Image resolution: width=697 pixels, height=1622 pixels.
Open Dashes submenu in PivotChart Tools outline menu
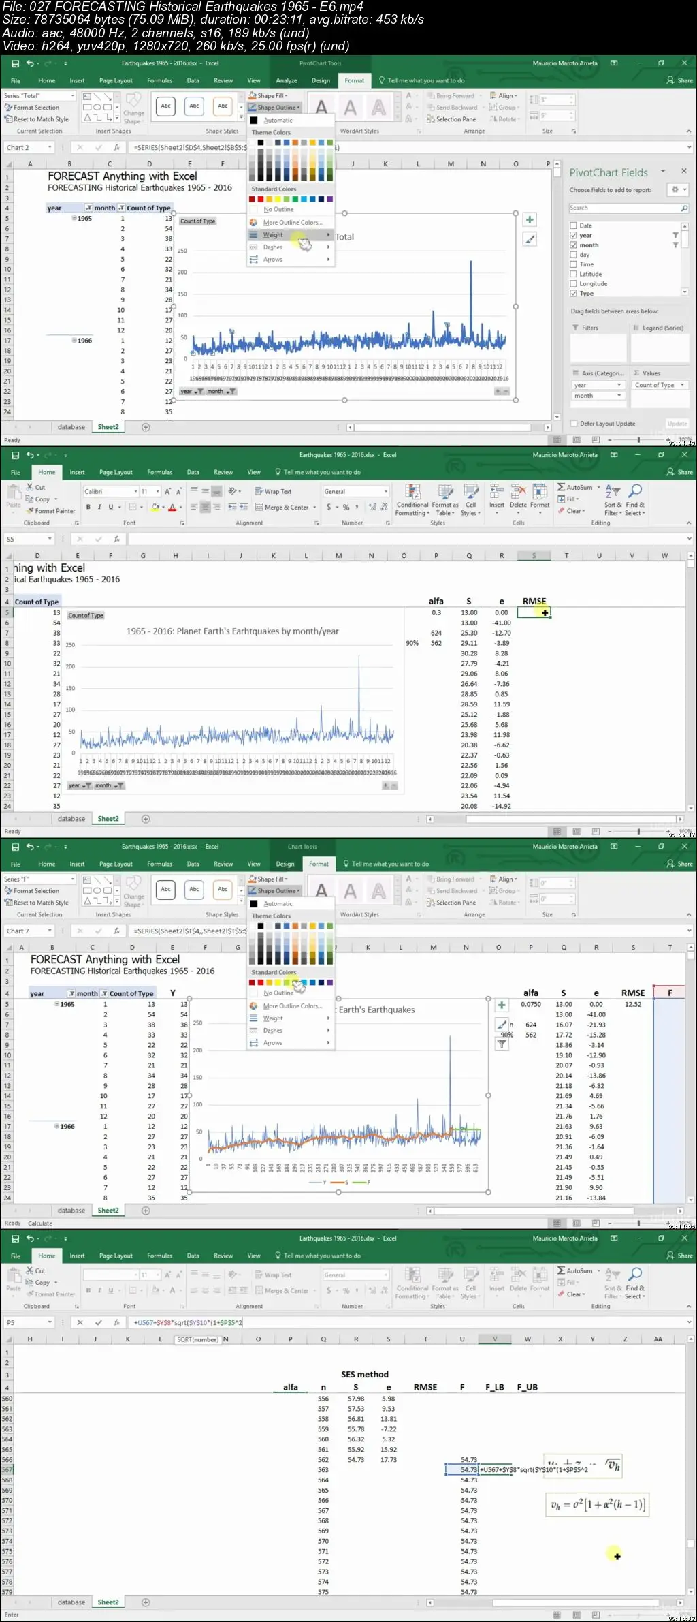[290, 247]
